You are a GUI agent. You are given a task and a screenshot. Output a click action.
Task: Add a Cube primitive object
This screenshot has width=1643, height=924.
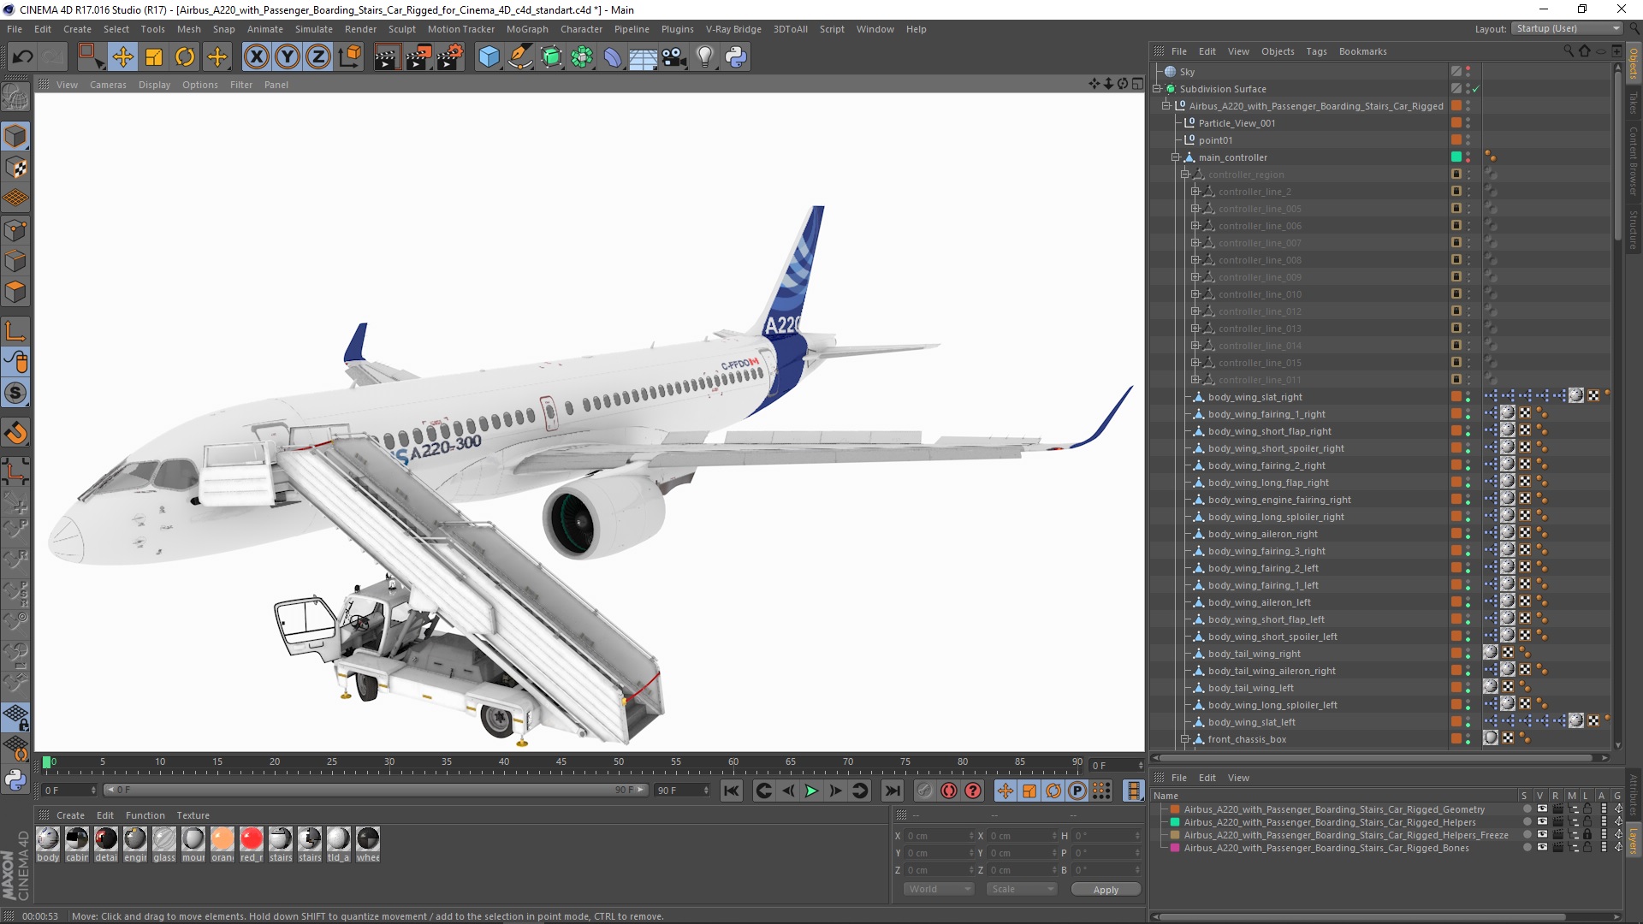click(x=489, y=57)
